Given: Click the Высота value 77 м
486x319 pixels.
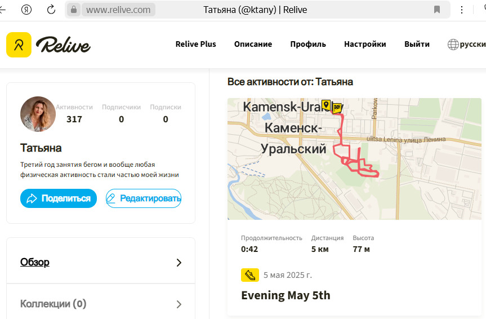Looking at the screenshot, I should pyautogui.click(x=361, y=249).
